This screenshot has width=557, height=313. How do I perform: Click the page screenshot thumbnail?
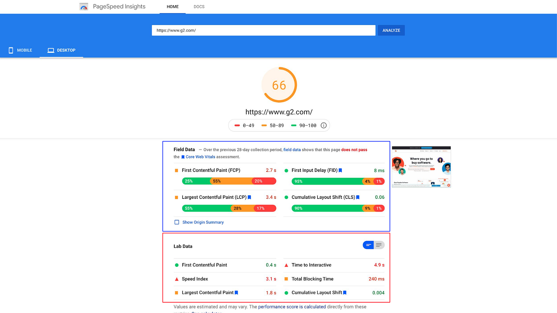tap(421, 167)
